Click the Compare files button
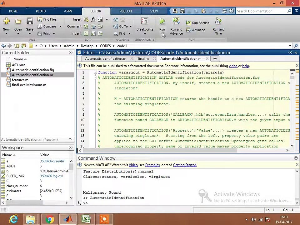Image resolution: width=300 pixels, height=225 pixels. tap(47, 26)
